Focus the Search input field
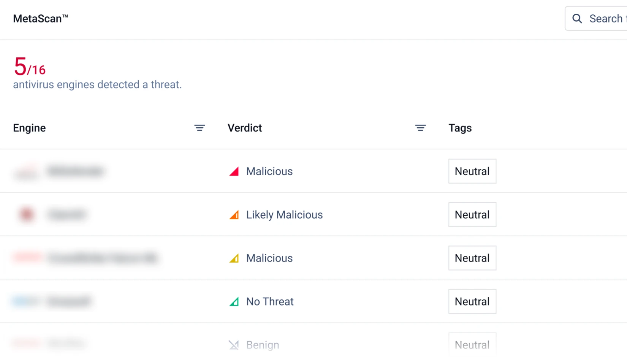 click(x=606, y=19)
